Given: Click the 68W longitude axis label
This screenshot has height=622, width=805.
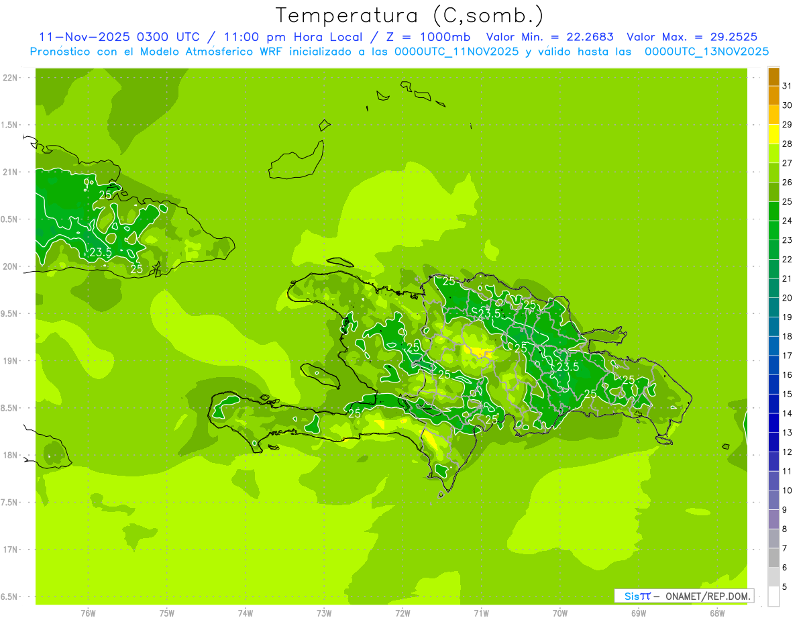Looking at the screenshot, I should 716,613.
